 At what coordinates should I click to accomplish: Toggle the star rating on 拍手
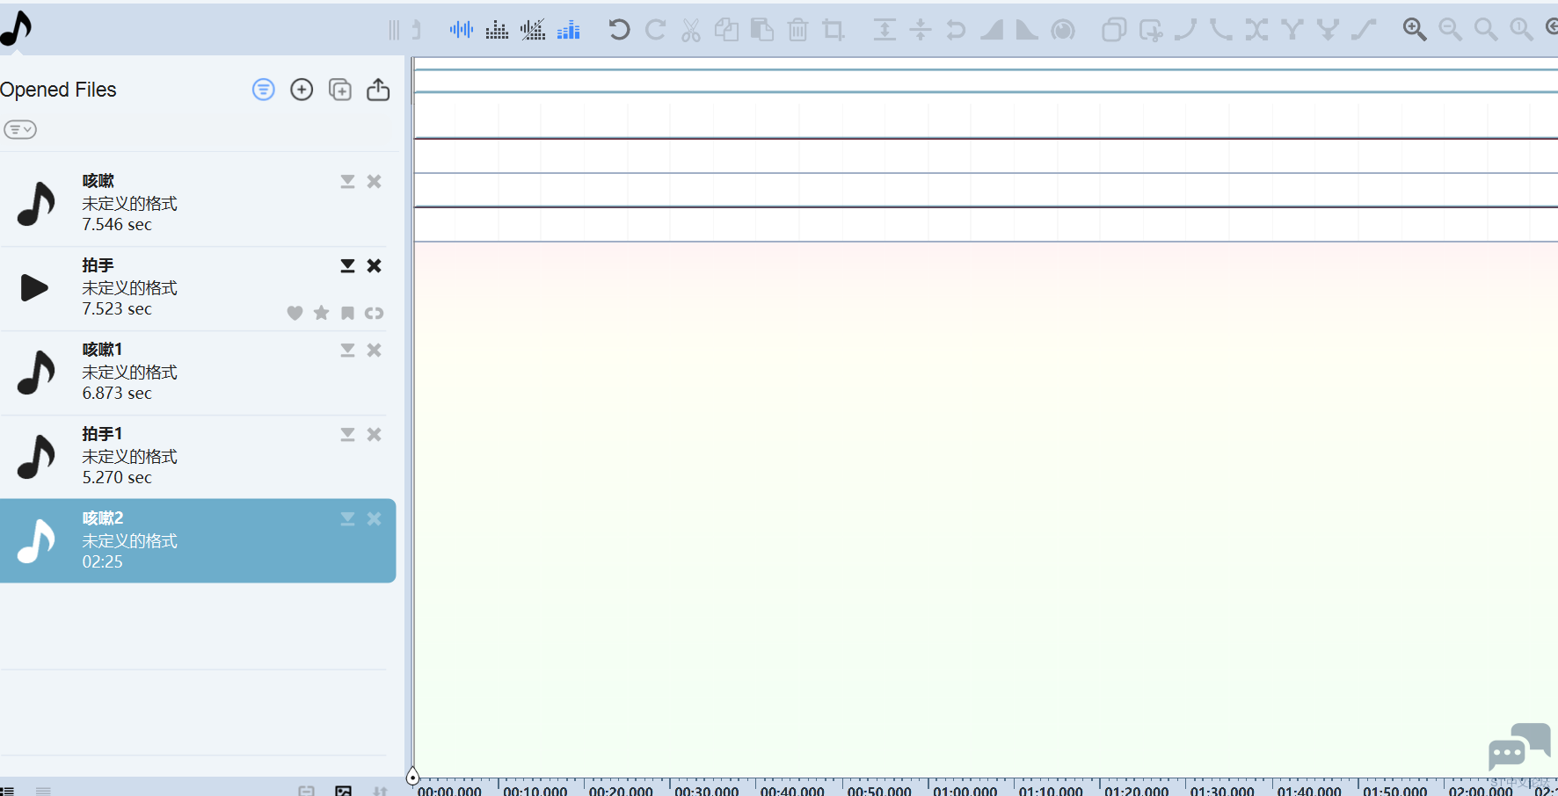[321, 313]
